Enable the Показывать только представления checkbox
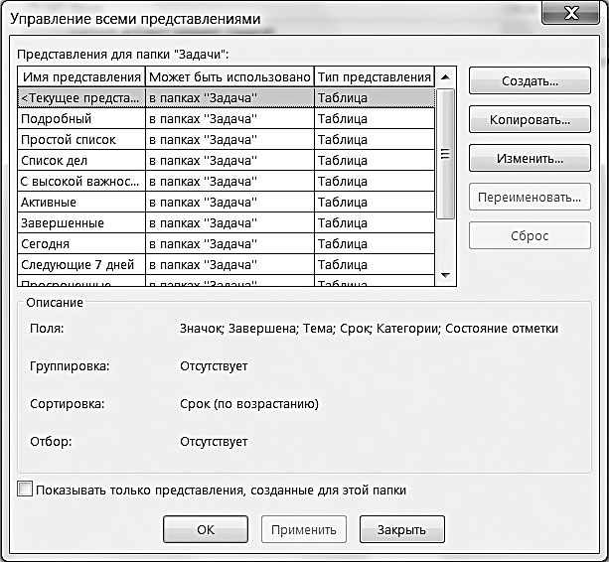Viewport: 609px width, 562px height. coord(25,490)
